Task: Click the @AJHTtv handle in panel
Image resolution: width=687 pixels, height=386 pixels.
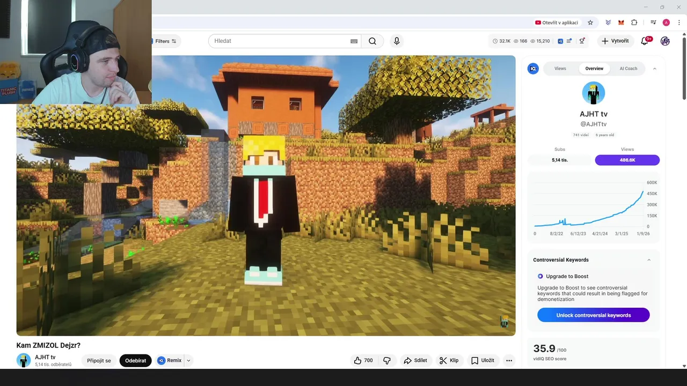Action: (594, 124)
